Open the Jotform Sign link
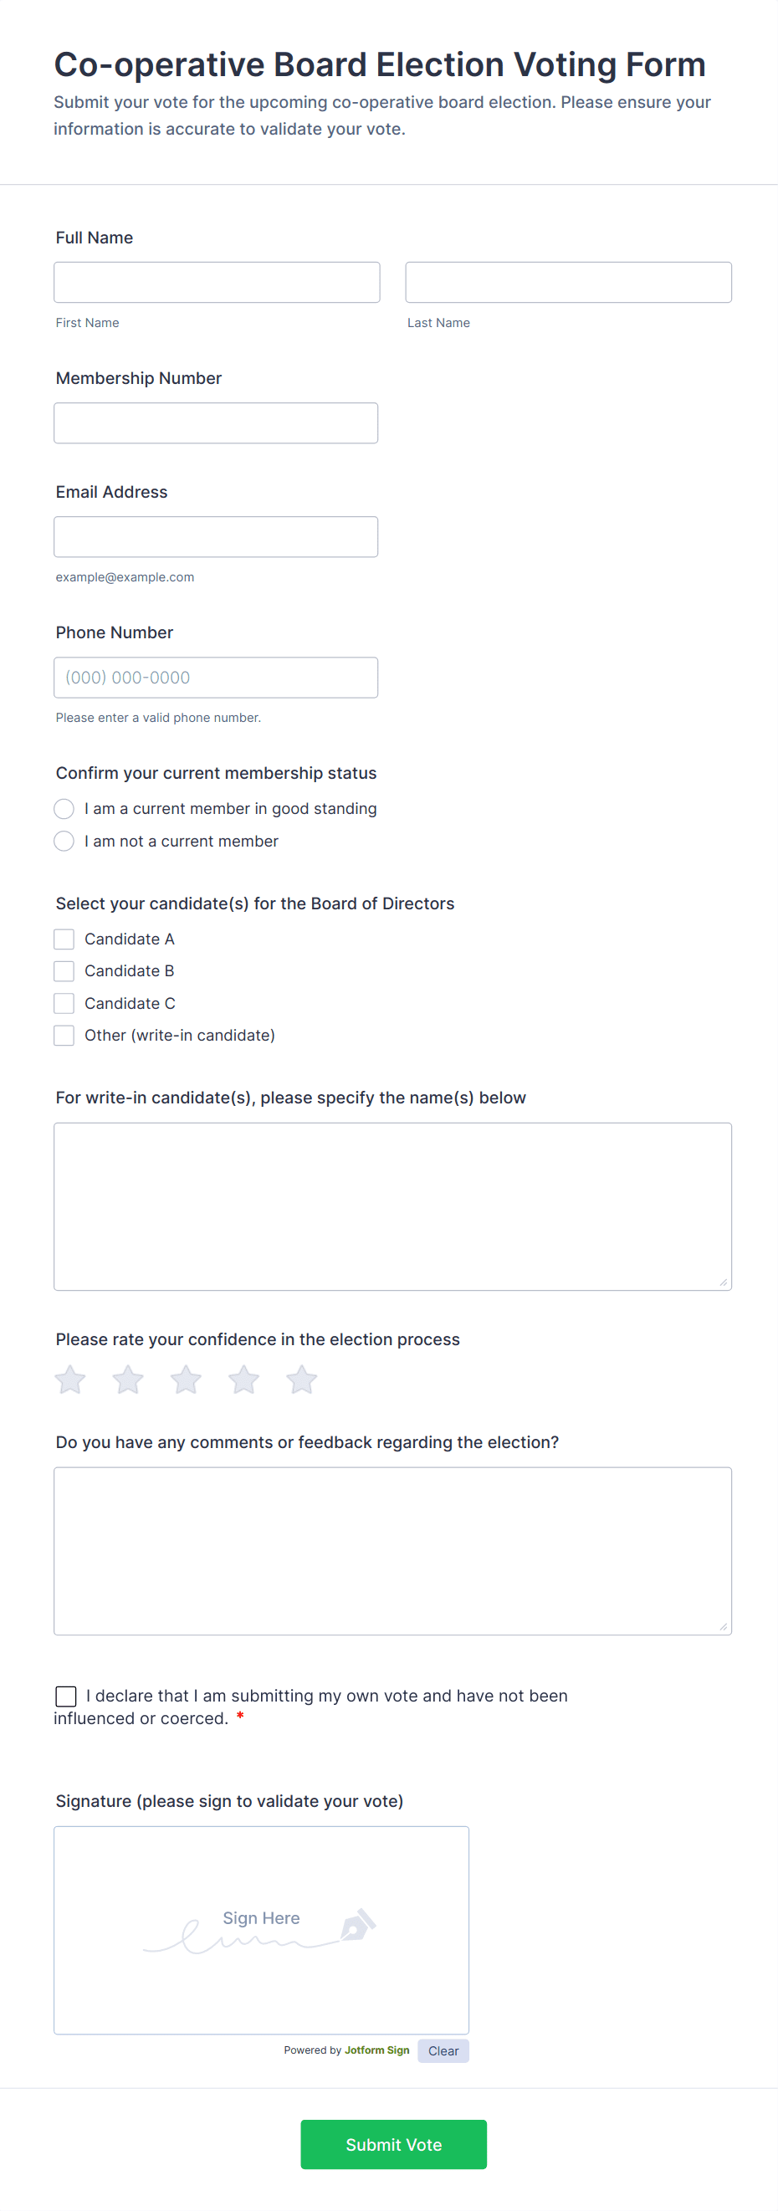The height and width of the screenshot is (2211, 778). pyautogui.click(x=377, y=2050)
